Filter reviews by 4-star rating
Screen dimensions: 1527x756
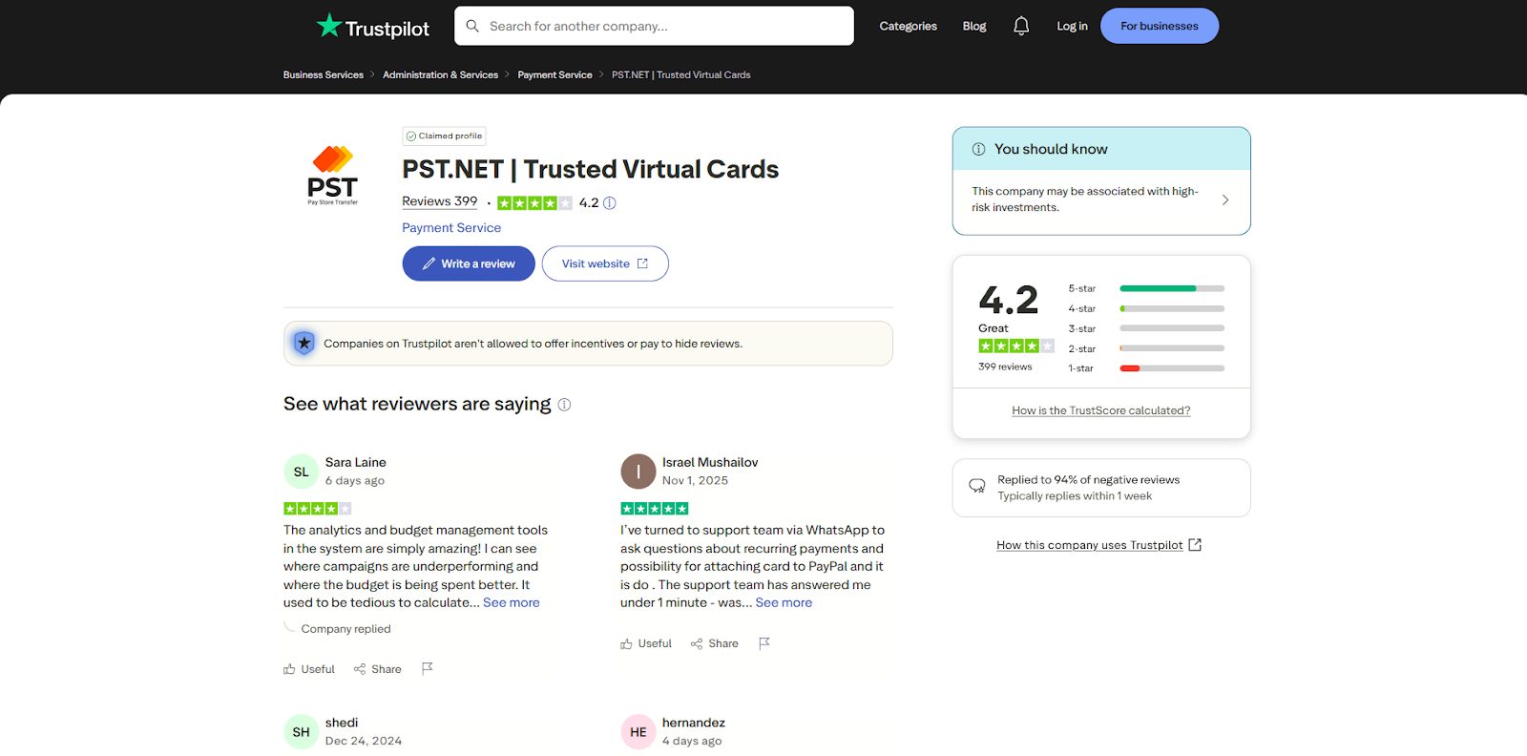point(1145,308)
